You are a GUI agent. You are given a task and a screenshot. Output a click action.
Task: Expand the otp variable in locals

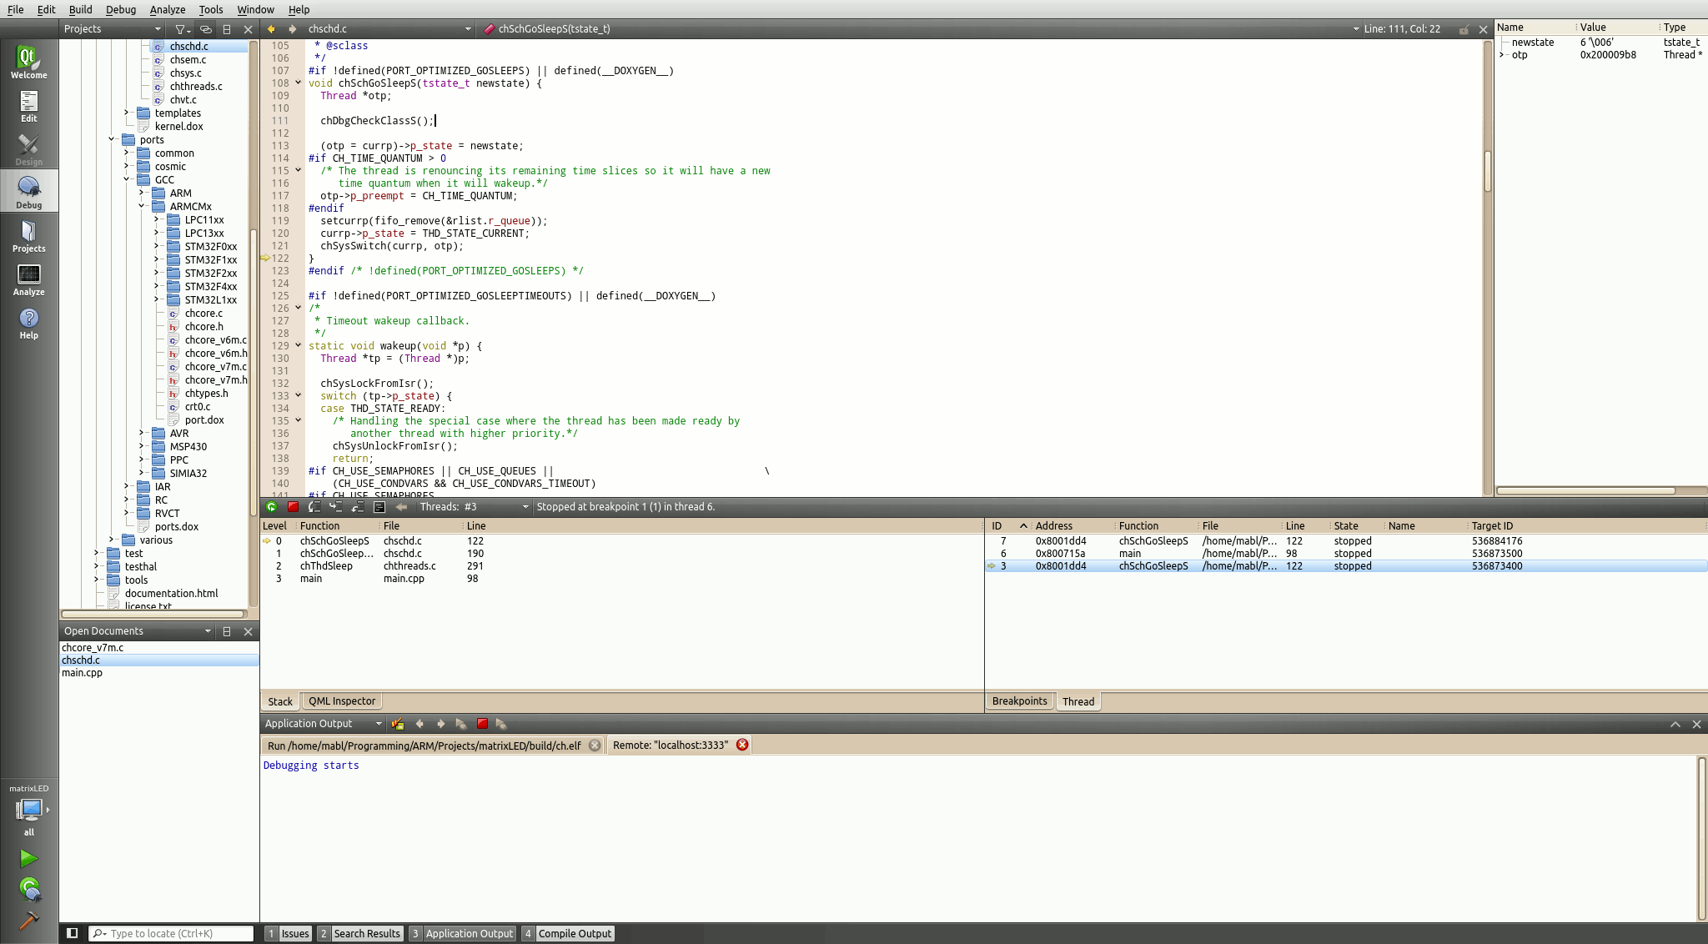pyautogui.click(x=1502, y=55)
